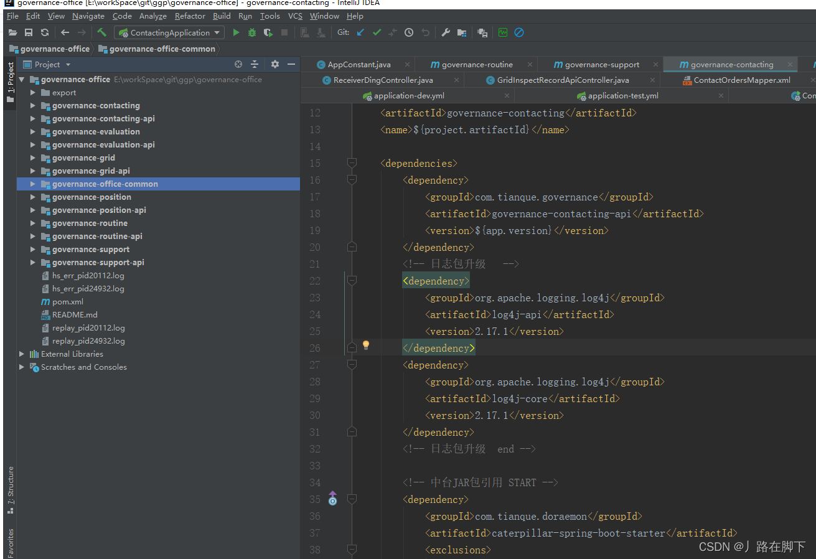816x559 pixels.
Task: Click Collapse All icon in Project panel
Action: [x=255, y=64]
